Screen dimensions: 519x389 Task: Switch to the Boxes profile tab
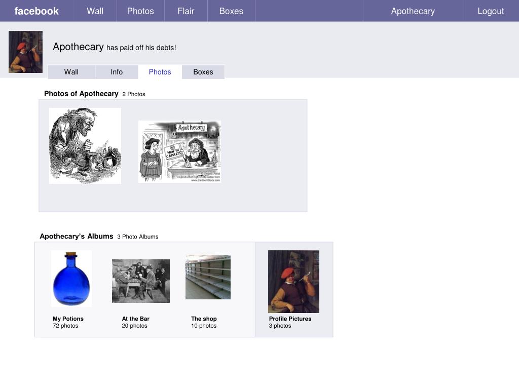[x=203, y=72]
